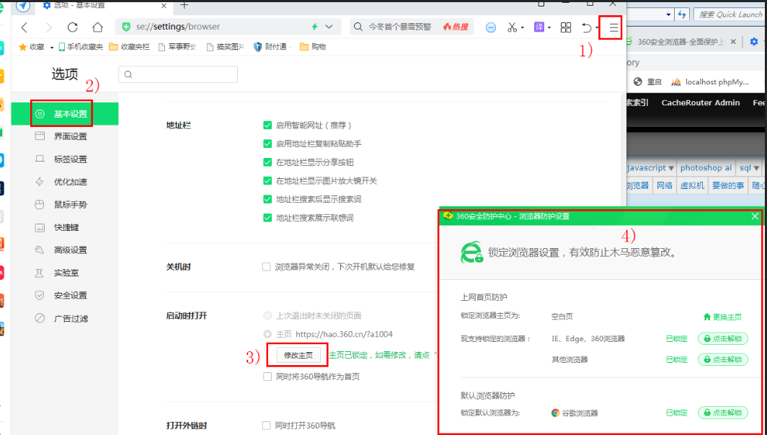Screen dimensions: 767x435
Task: Expand the javascript dropdown in background page
Action: click(x=671, y=168)
